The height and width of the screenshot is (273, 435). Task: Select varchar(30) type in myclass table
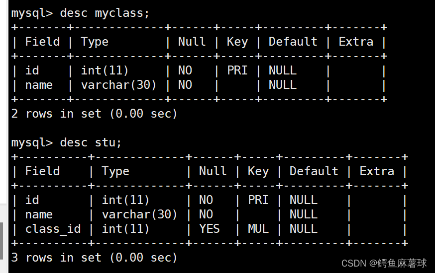click(x=118, y=85)
